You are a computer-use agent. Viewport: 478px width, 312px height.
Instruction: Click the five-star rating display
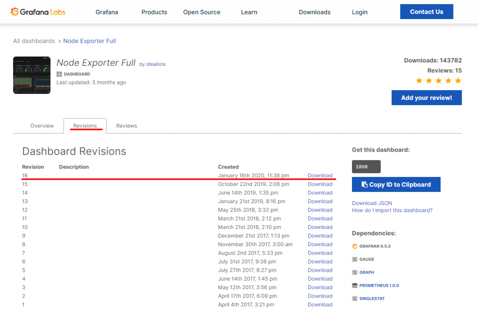click(x=438, y=81)
